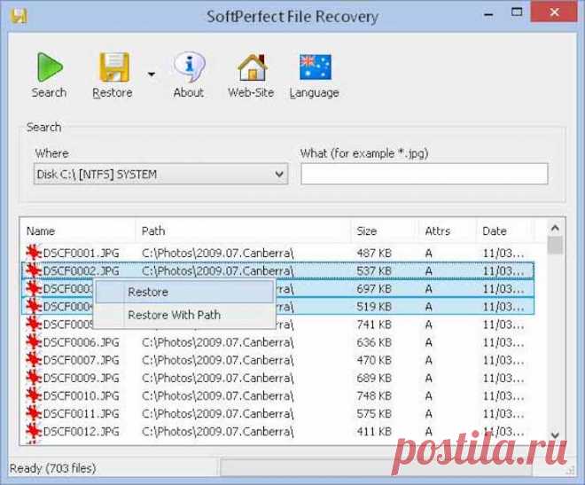Click the 519 KB size cell

[374, 307]
